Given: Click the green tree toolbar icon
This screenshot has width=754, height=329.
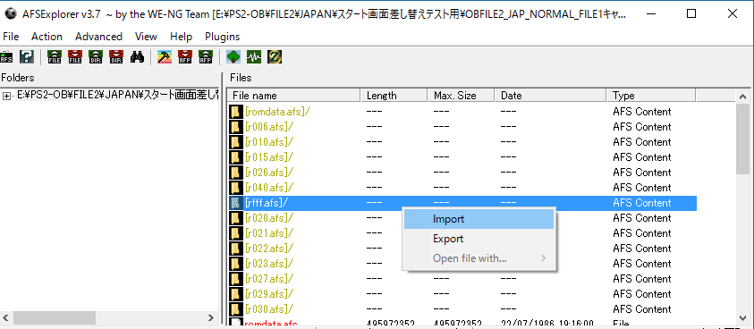Looking at the screenshot, I should 233,57.
